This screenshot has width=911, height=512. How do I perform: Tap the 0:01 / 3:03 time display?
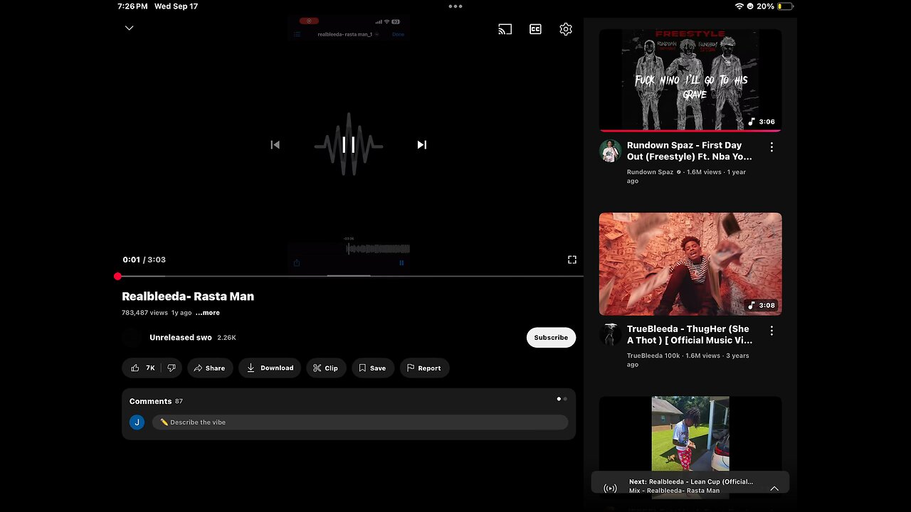[x=144, y=260]
